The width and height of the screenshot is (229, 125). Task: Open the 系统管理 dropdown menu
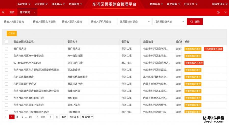point(24,4)
